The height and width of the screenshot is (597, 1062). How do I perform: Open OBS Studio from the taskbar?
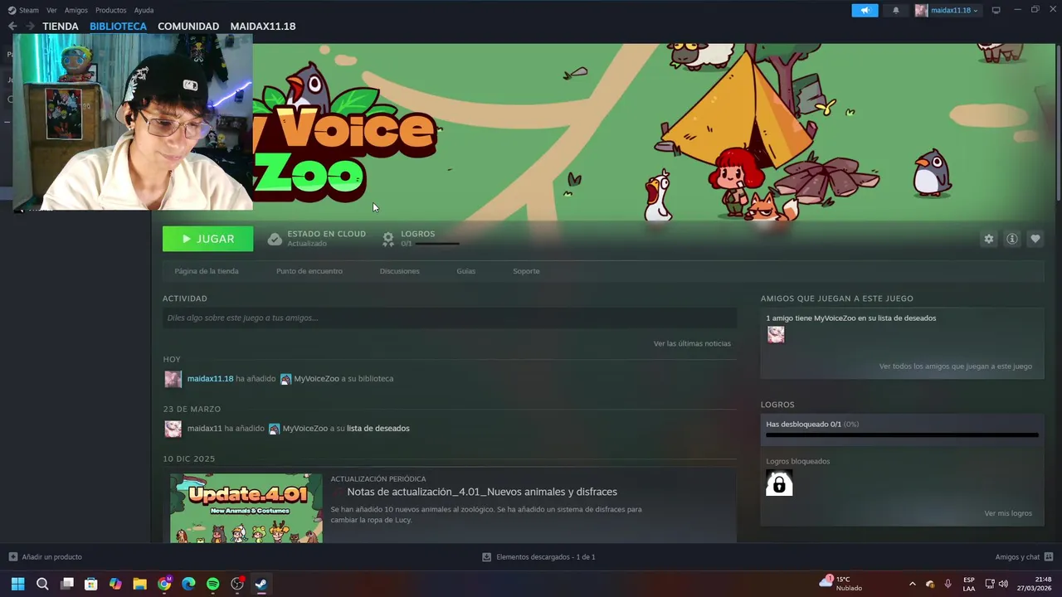237,584
